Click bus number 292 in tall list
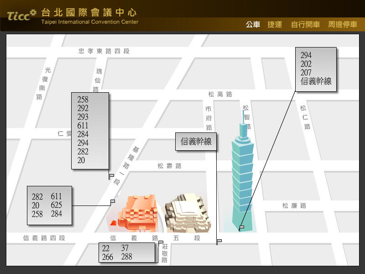This screenshot has height=274, width=365. click(83, 108)
